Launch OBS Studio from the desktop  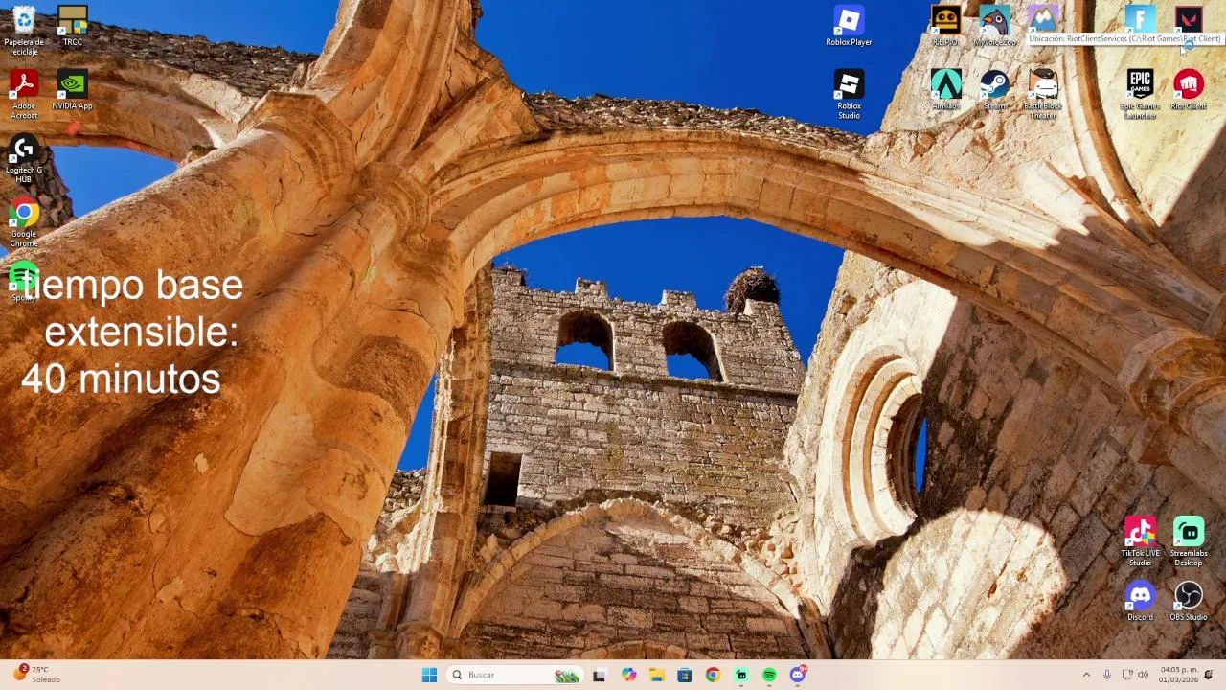(1189, 602)
